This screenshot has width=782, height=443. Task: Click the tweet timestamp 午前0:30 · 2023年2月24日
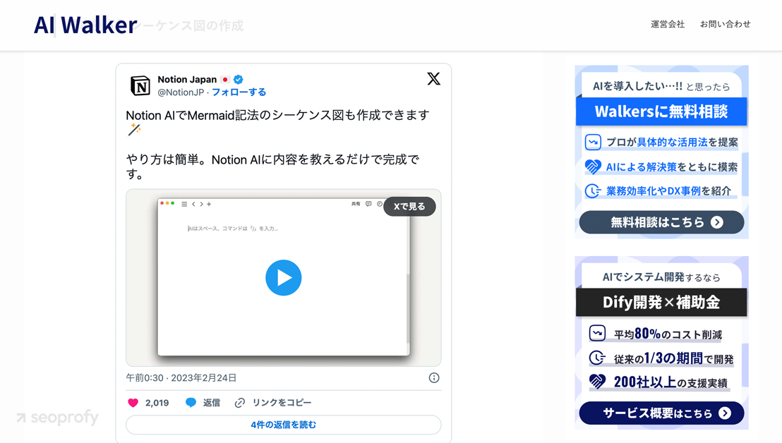[x=181, y=377]
